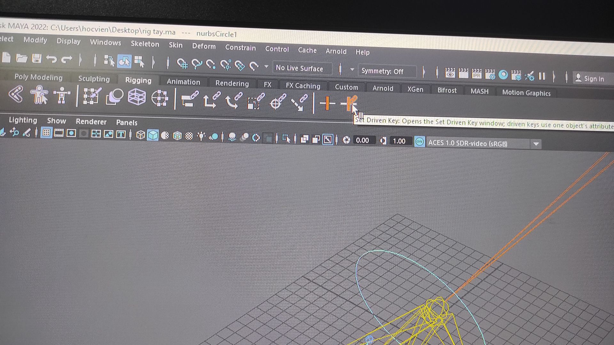Click the Undo arrow icon
The width and height of the screenshot is (614, 345).
[x=51, y=59]
